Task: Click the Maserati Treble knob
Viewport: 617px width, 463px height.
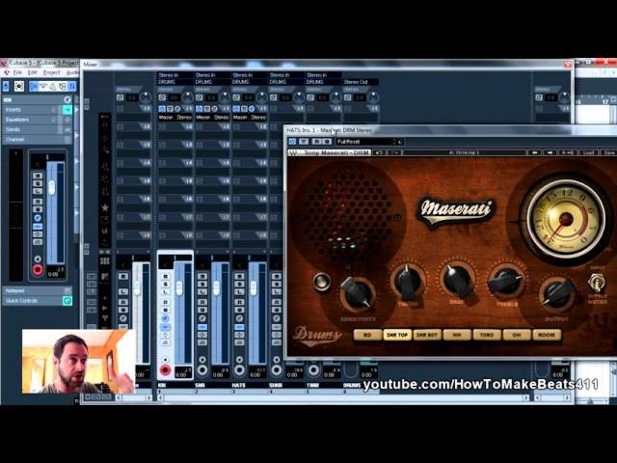Action: (506, 281)
